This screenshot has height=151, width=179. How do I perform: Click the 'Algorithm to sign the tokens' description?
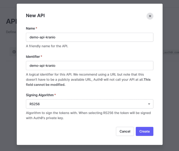[x=88, y=115]
